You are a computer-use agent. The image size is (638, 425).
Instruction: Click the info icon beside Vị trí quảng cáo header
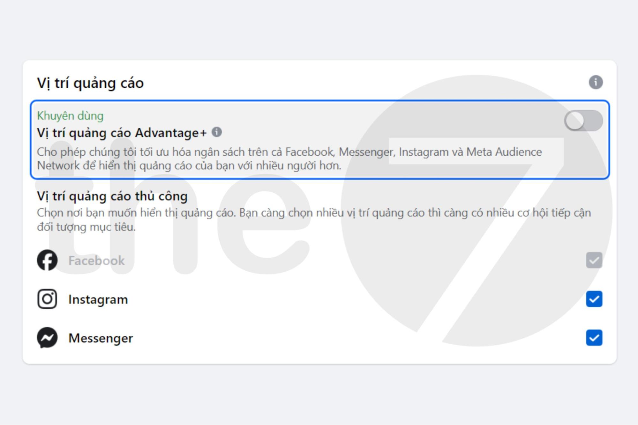pos(596,82)
